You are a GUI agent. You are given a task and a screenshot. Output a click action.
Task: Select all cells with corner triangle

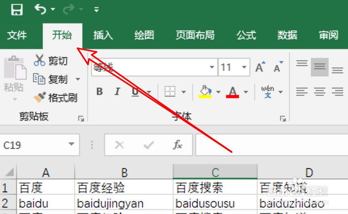click(x=9, y=172)
